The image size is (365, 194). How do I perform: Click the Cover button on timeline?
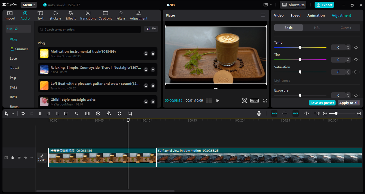tap(42, 157)
